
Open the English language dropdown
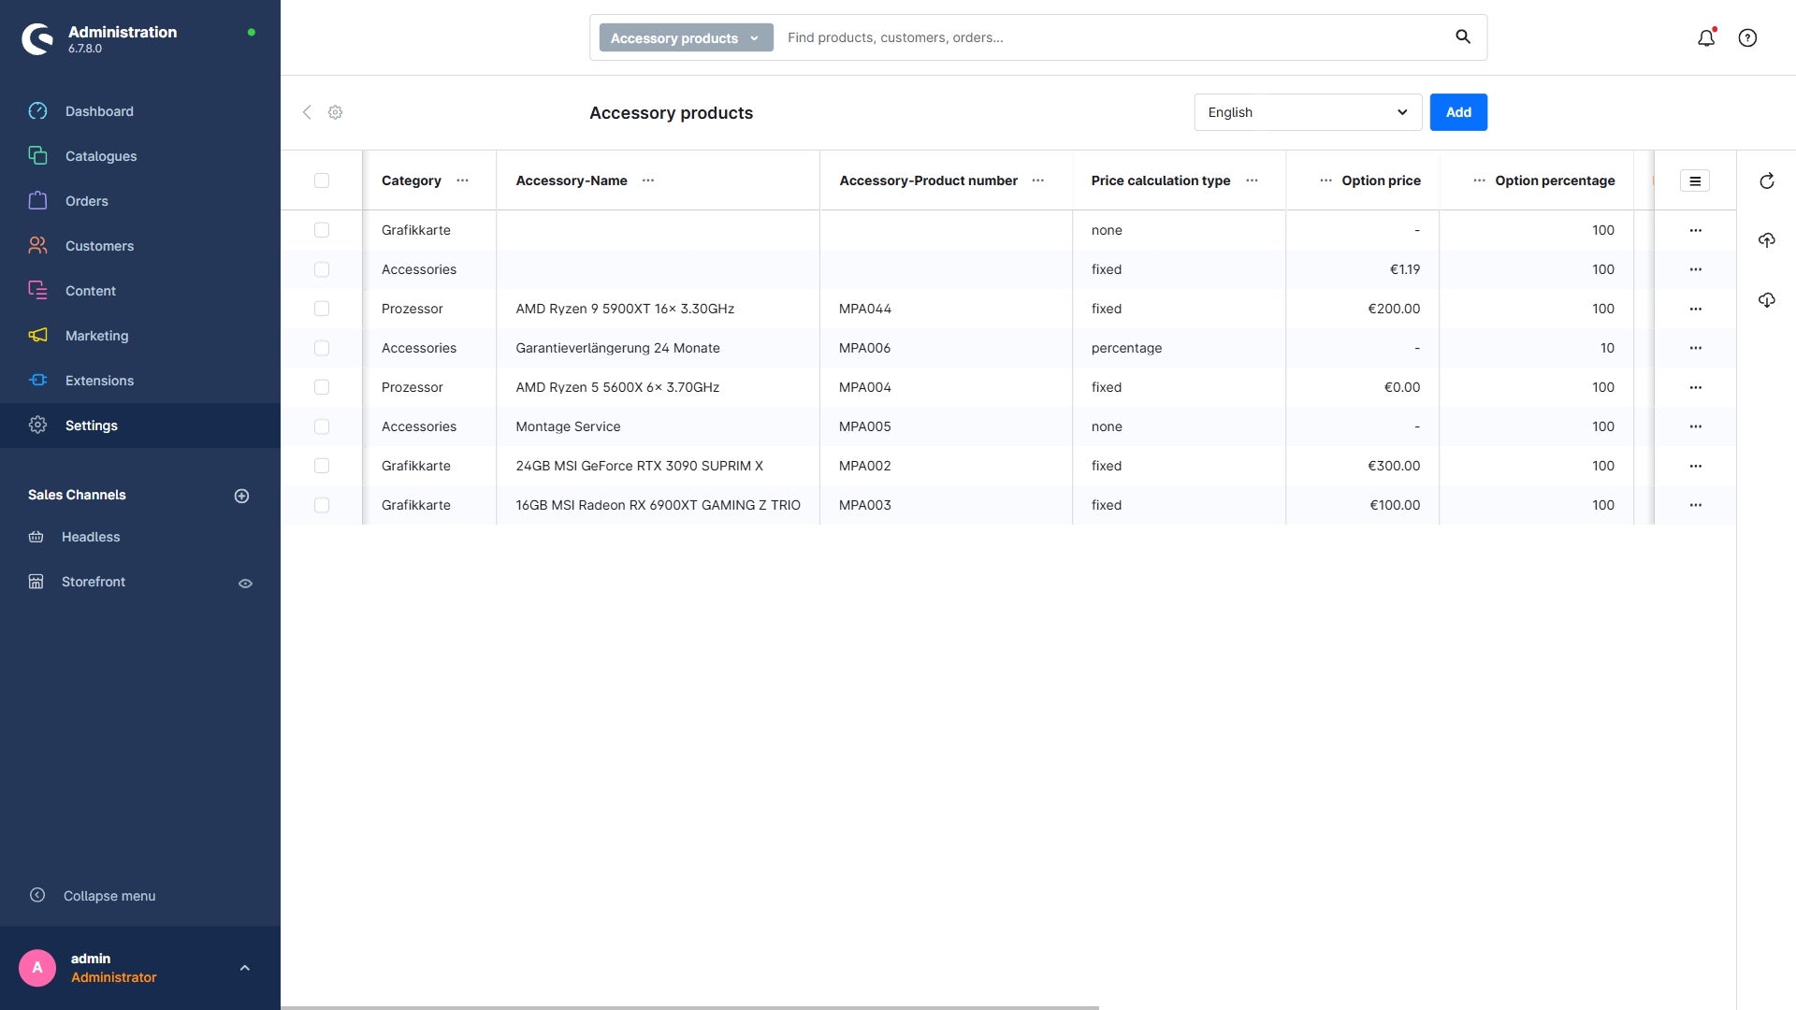(x=1307, y=112)
